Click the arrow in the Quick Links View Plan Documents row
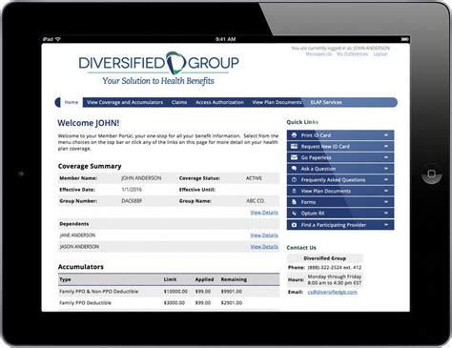This screenshot has height=348, width=452. [x=386, y=191]
